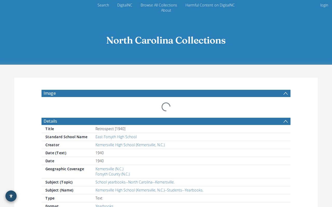The width and height of the screenshot is (332, 207).
Task: Go to DigitalNC in the top navigation
Action: click(x=125, y=5)
